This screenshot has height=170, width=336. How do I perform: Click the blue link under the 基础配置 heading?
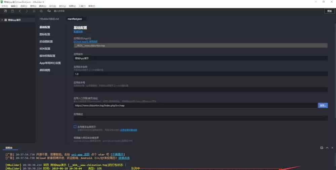pyautogui.click(x=78, y=32)
